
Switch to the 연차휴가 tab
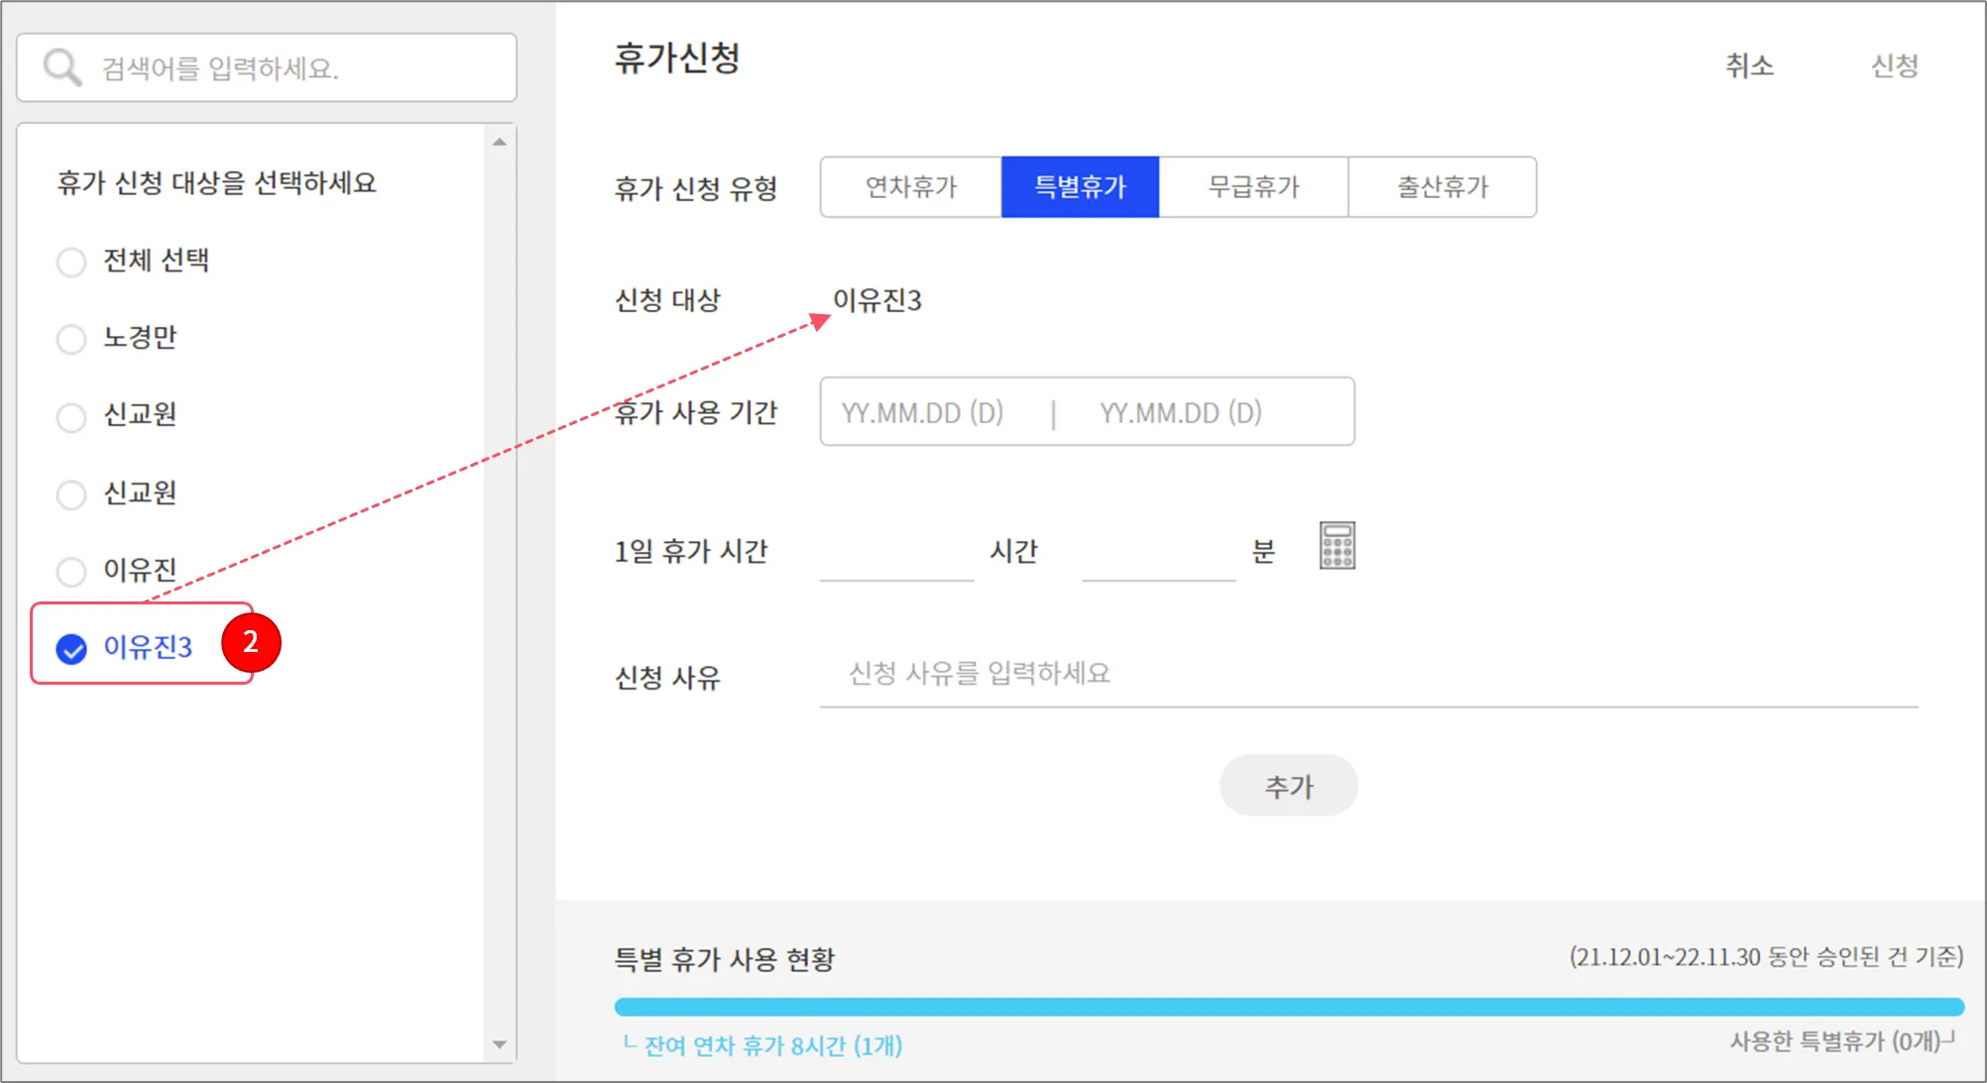click(910, 187)
